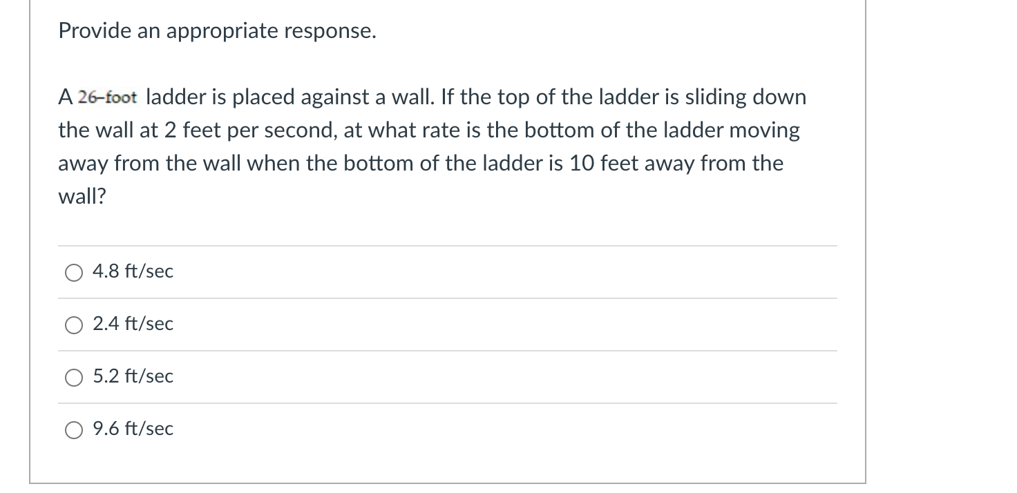Click the third answer row

coord(415,377)
